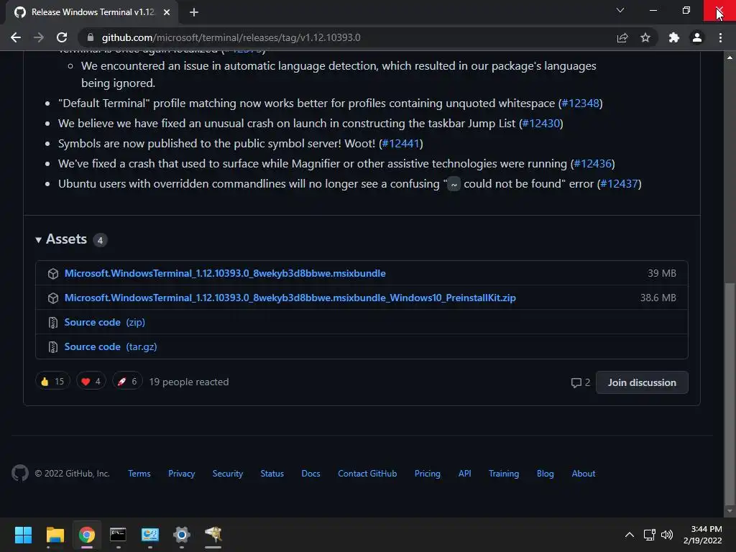This screenshot has height=552, width=736.
Task: Download Source code (zip)
Action: coord(104,322)
